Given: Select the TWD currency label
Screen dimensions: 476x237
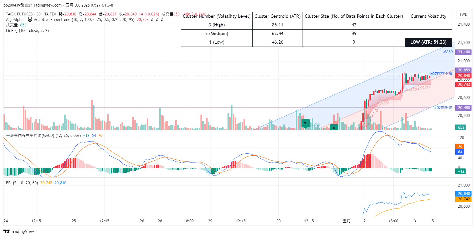Looking at the screenshot, I should point(463,14).
